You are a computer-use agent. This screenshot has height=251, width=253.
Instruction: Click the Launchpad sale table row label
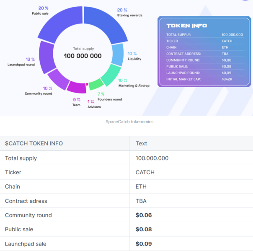click(x=26, y=243)
